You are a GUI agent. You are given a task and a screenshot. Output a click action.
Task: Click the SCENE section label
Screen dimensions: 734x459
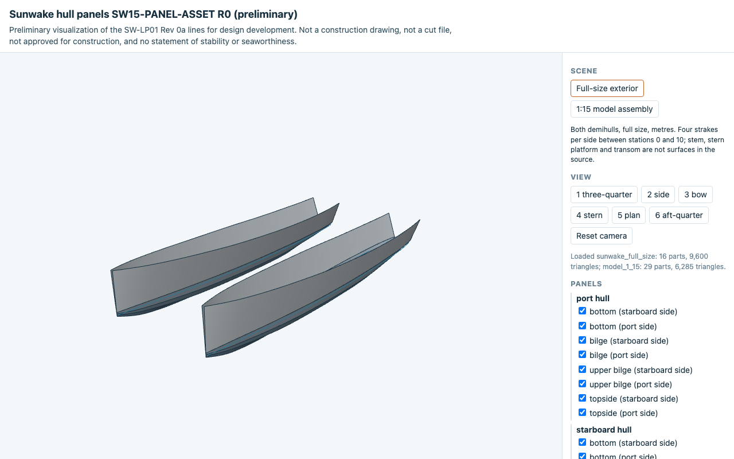coord(584,71)
